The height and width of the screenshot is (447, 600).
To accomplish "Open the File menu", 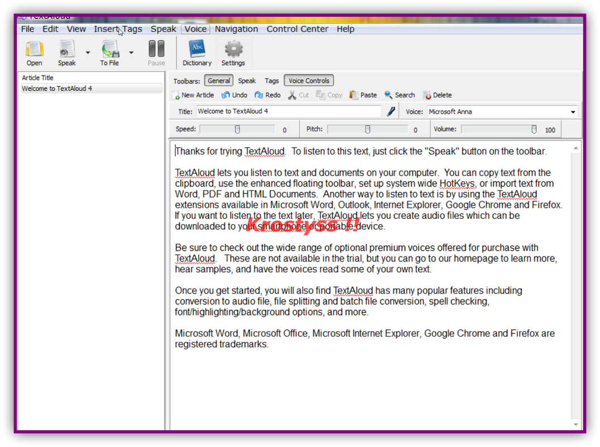I will [27, 29].
